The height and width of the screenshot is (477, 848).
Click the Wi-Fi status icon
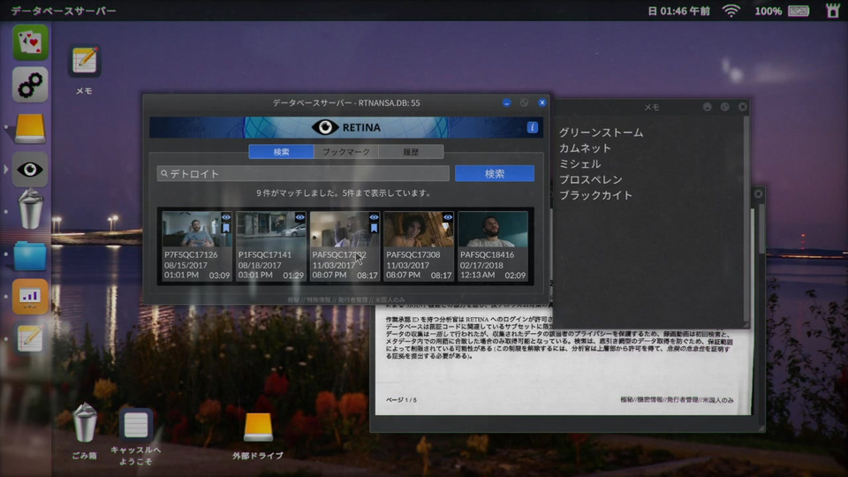[731, 11]
